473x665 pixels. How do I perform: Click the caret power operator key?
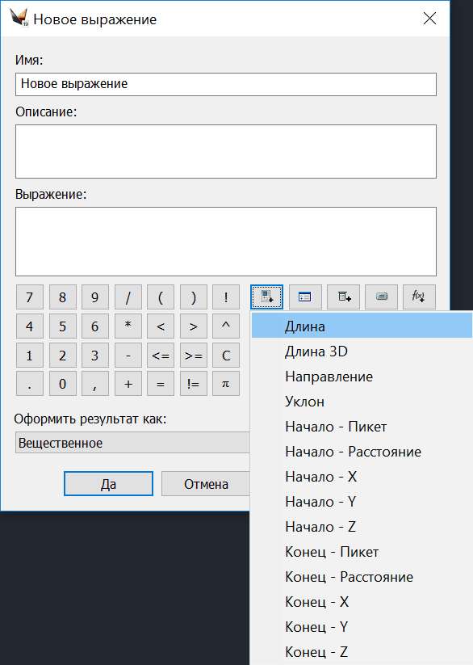[x=226, y=326]
